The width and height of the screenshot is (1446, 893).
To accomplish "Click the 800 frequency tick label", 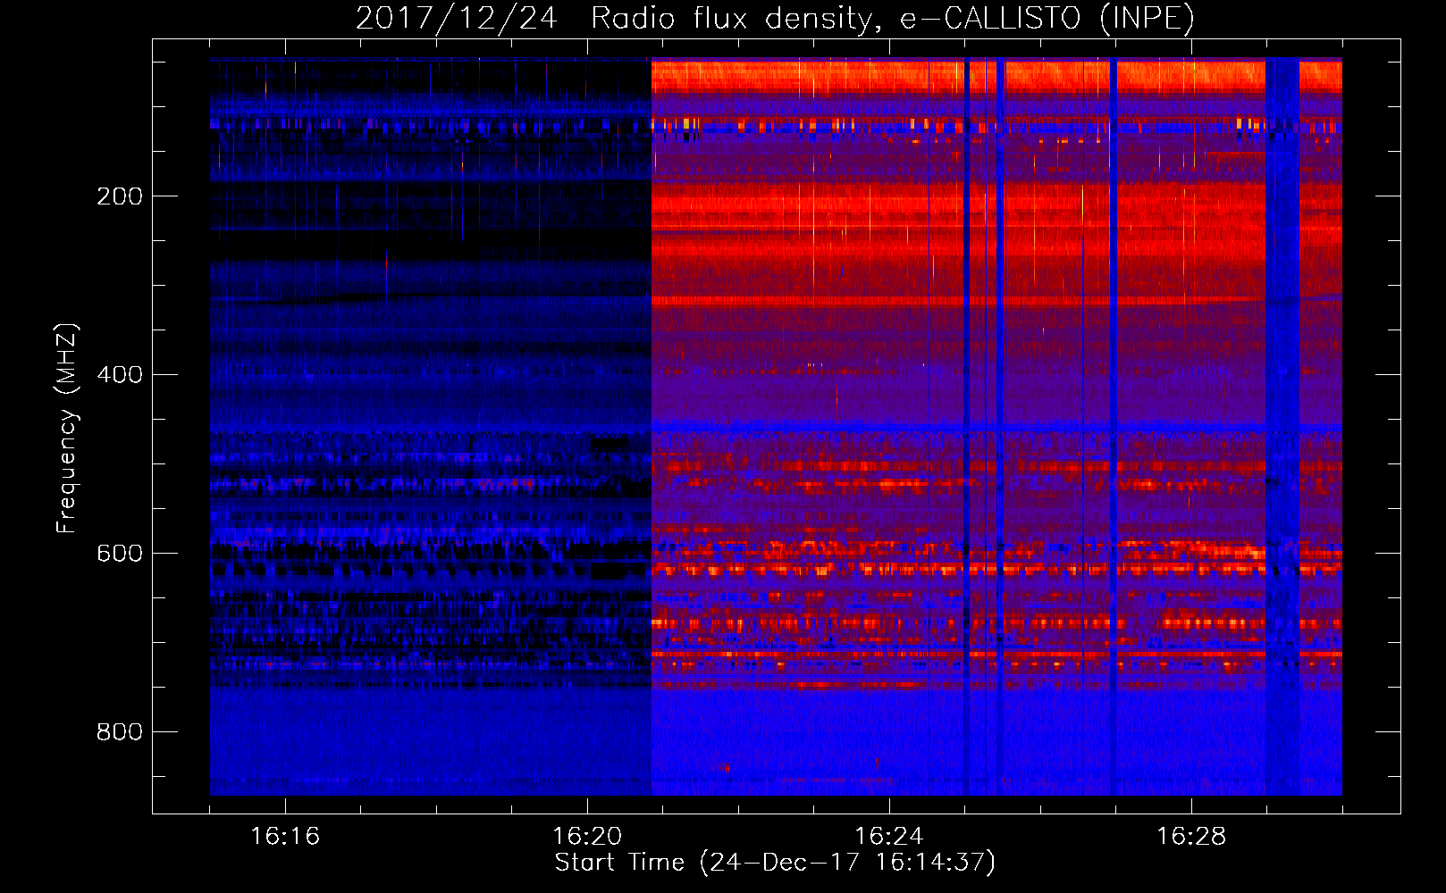I will point(120,732).
